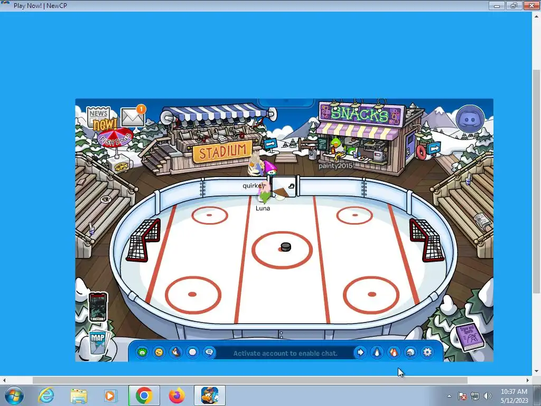
Task: Click the arrow sign right of the Snacks stand
Action: 434,149
